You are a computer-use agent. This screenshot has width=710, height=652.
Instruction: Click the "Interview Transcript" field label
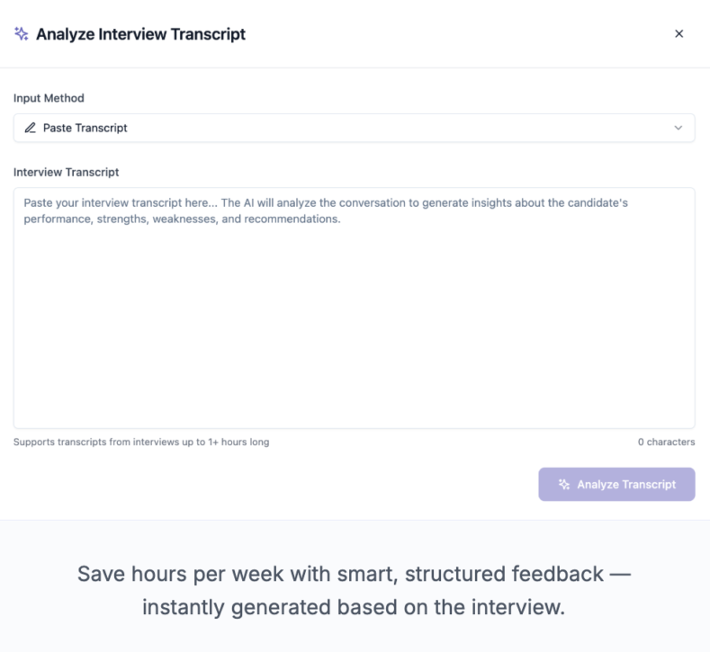tap(66, 172)
